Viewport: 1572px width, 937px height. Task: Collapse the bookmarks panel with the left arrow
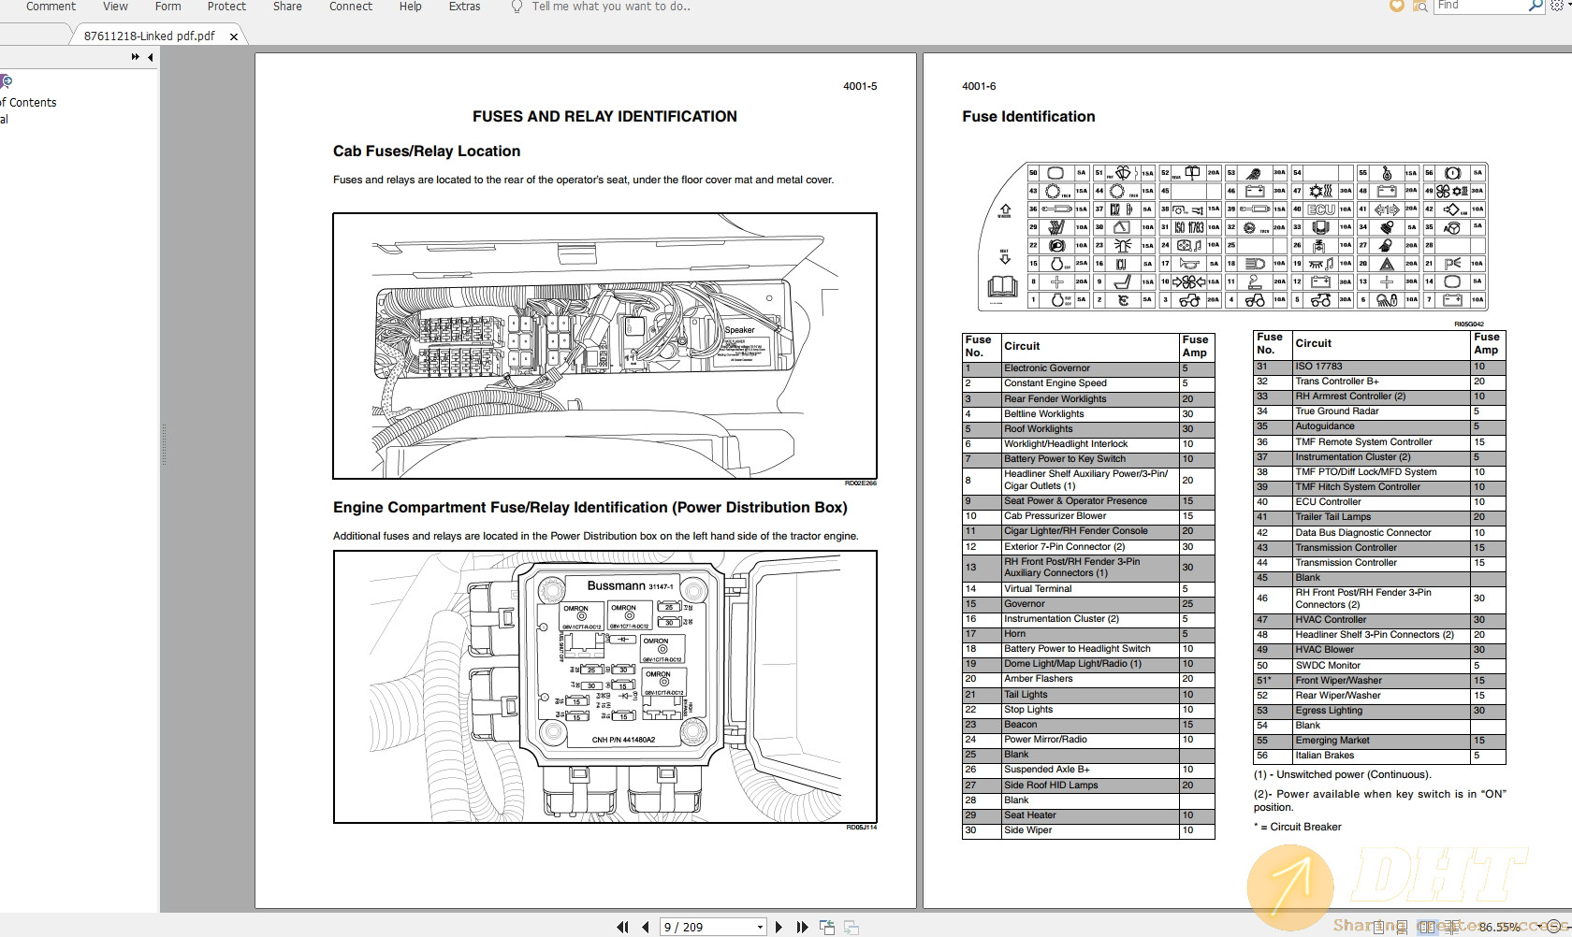149,57
